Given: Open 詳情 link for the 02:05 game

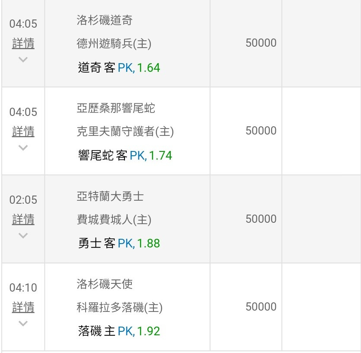Looking at the screenshot, I should 23,219.
